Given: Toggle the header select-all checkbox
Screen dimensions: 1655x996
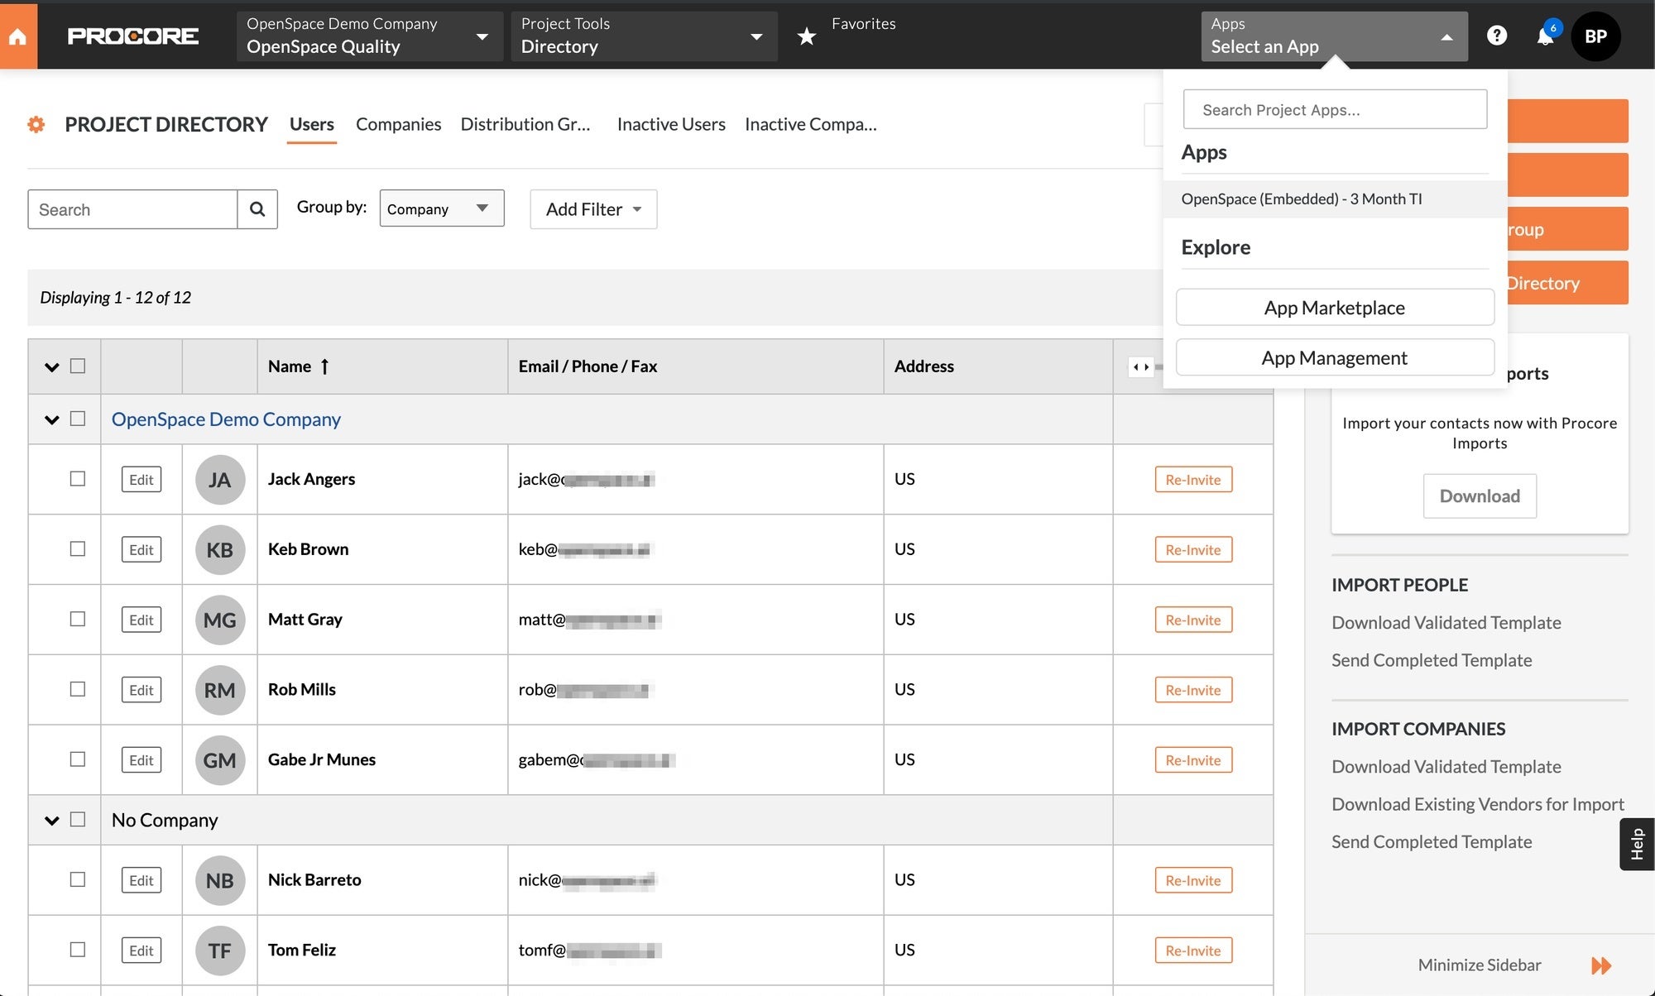Looking at the screenshot, I should click(78, 366).
